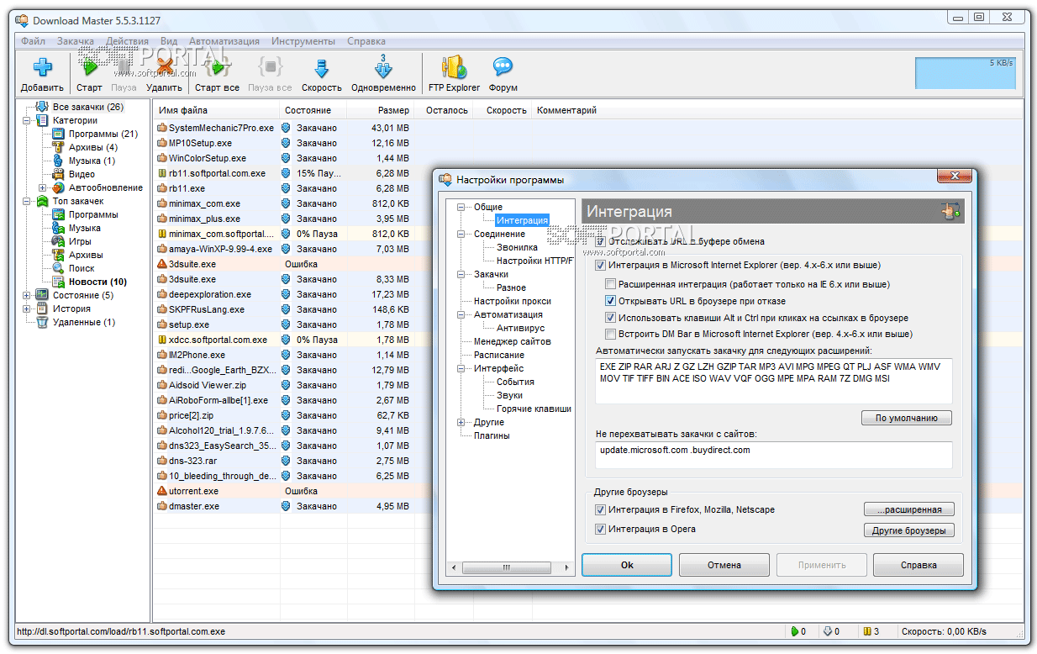
Task: Enable Встроить DM Bar checkbox
Action: coord(611,334)
